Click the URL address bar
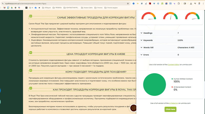Image resolution: width=205 pixels, height=114 pixels. [65, 4]
